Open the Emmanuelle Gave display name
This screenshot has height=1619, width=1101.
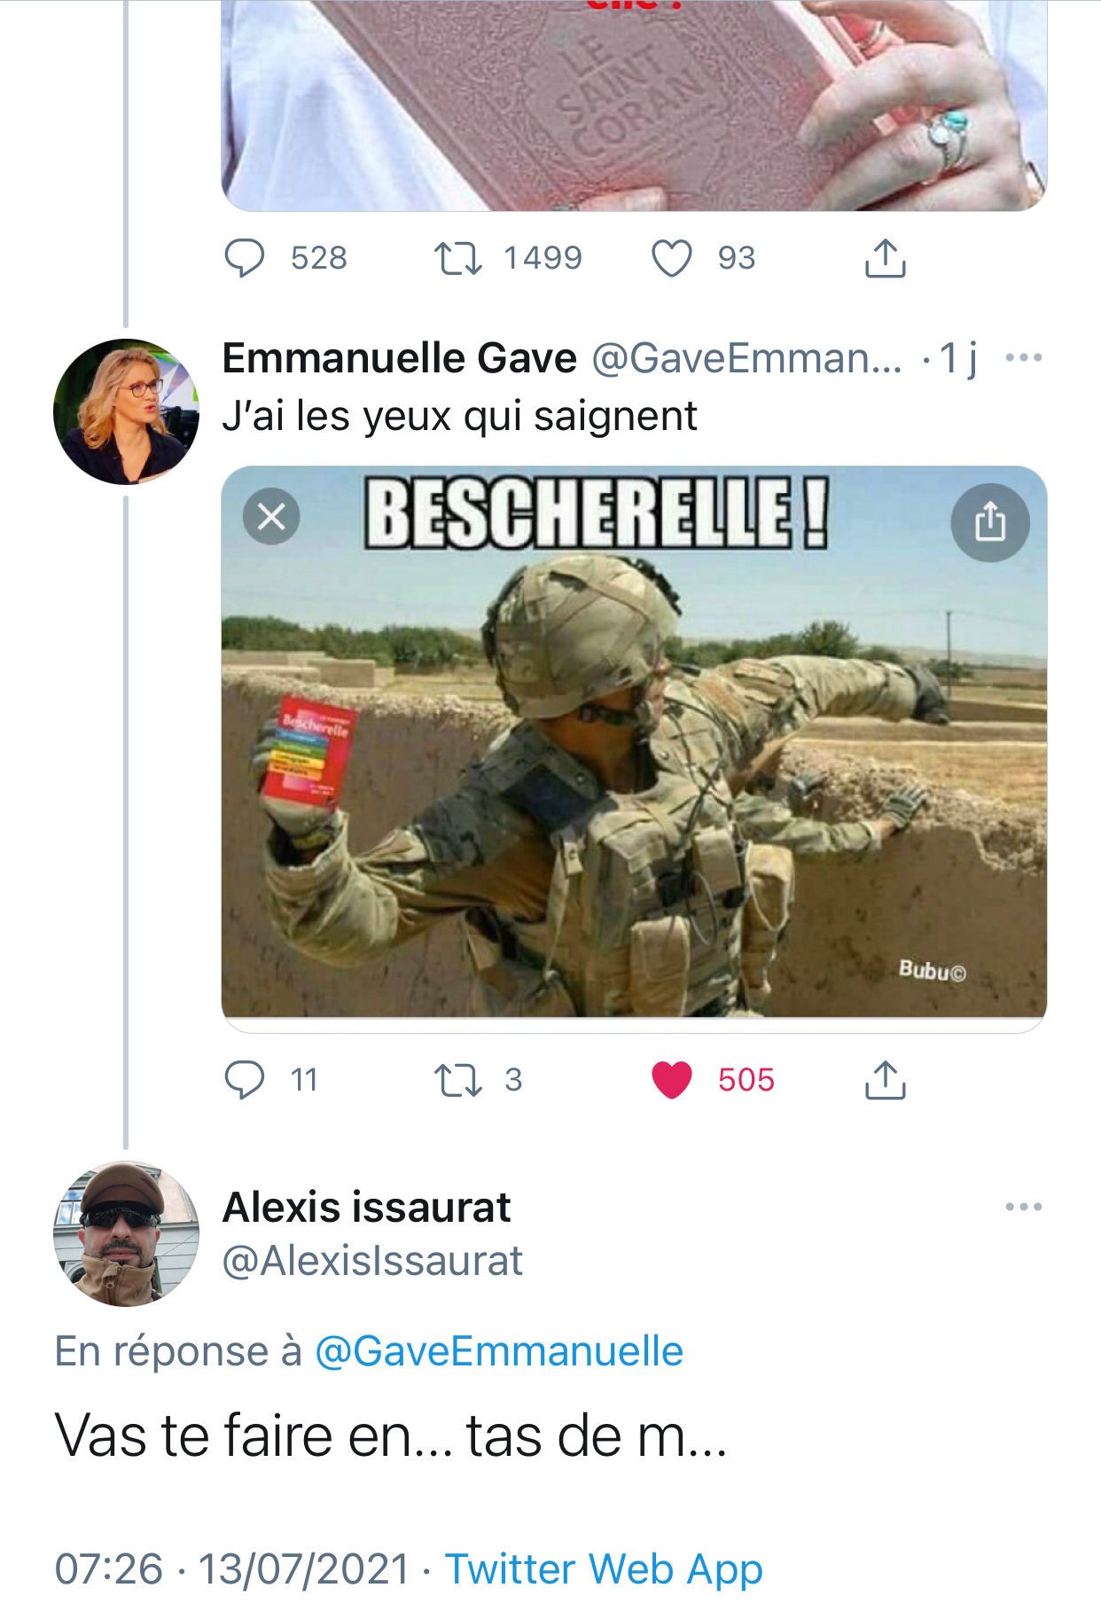tap(399, 358)
